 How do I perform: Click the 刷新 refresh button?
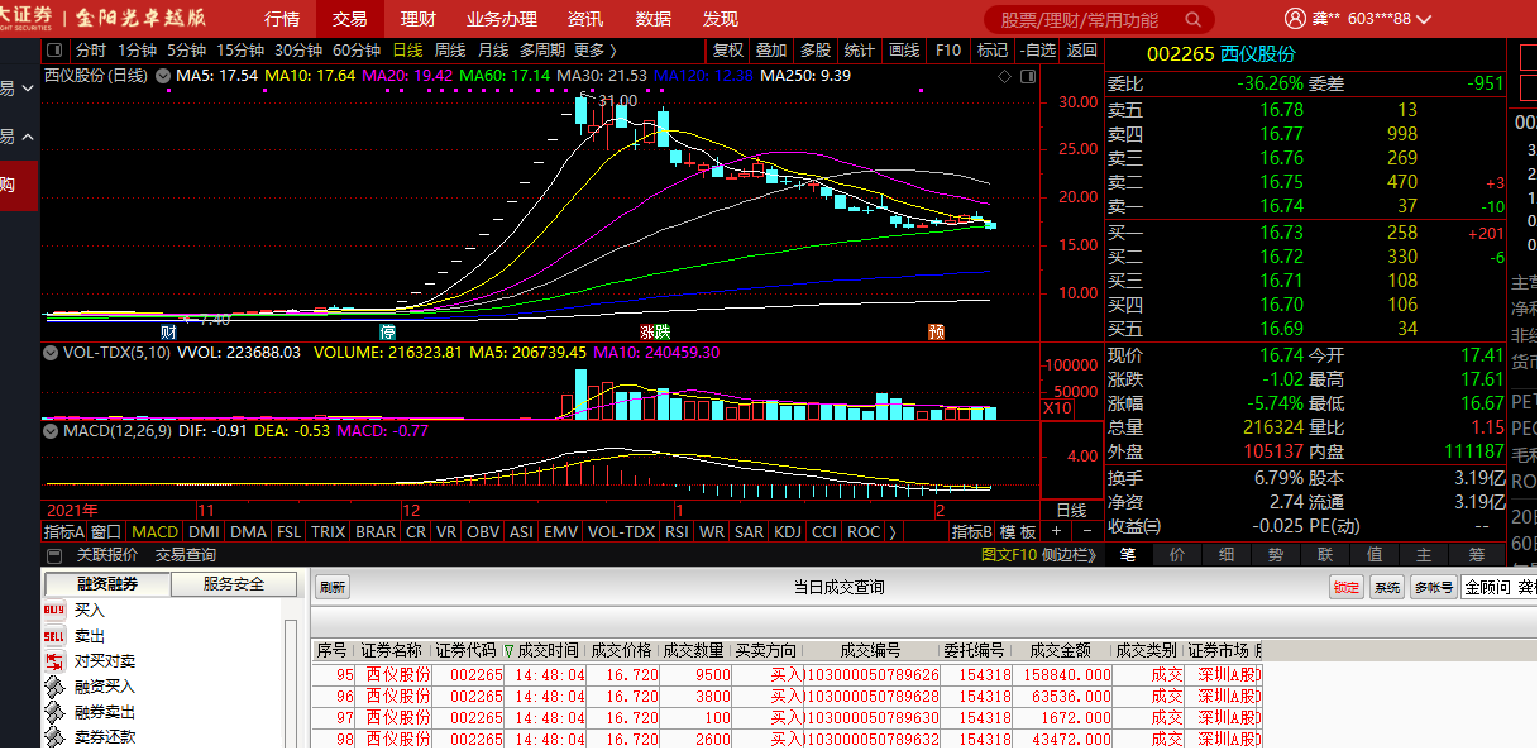coord(332,587)
